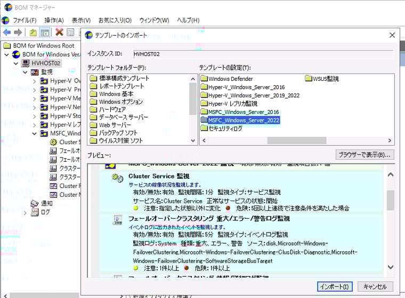Select the Hyper-V レ tree item
The height and width of the screenshot is (298, 405).
(61, 125)
